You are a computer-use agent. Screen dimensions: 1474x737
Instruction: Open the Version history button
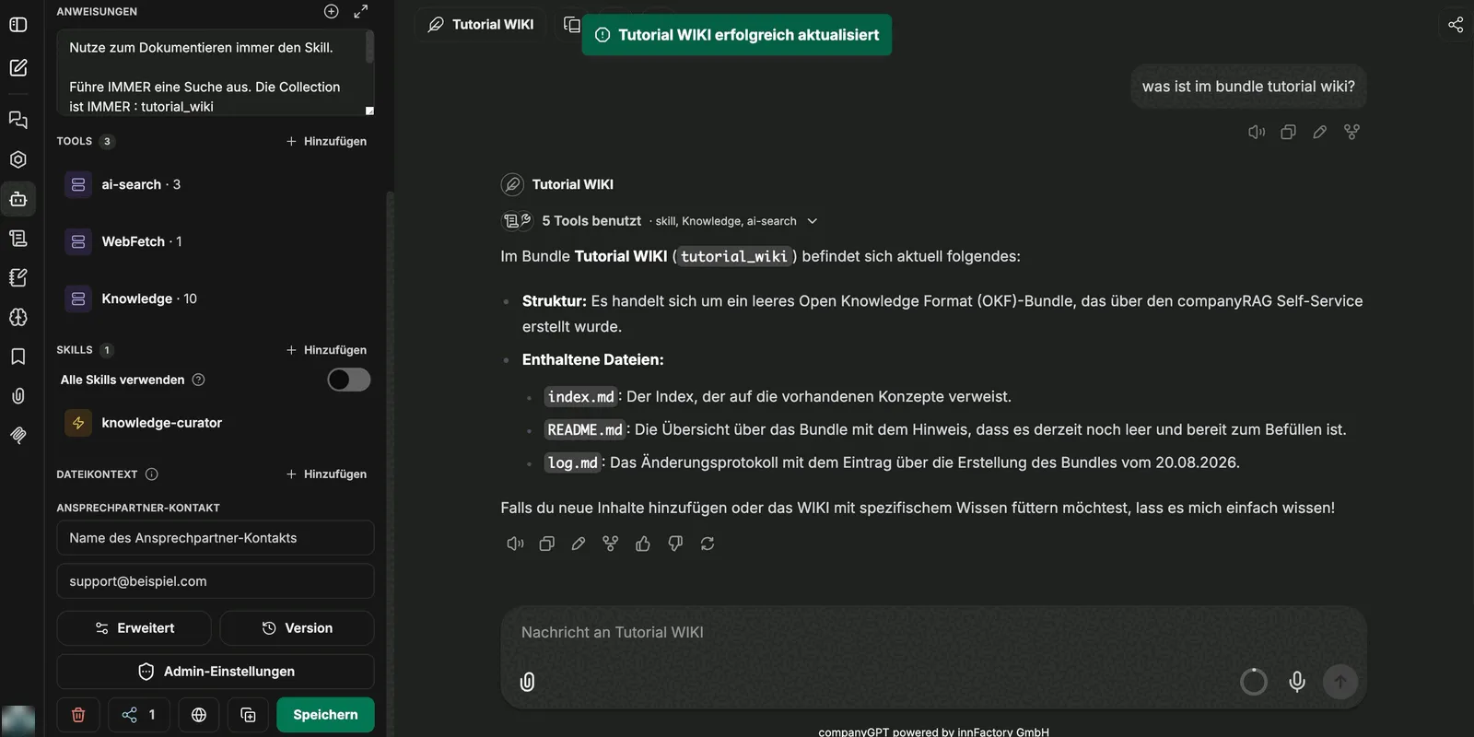point(298,628)
